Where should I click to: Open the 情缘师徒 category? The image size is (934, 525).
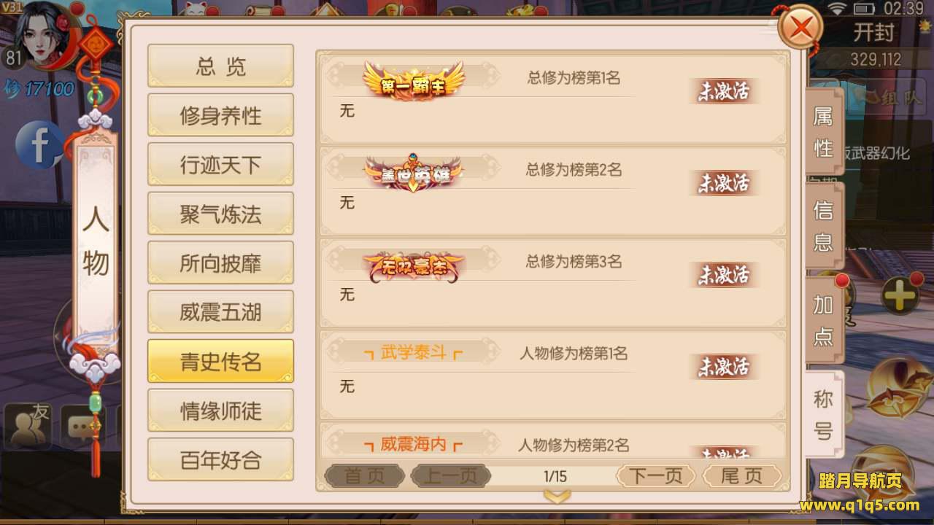click(x=221, y=411)
